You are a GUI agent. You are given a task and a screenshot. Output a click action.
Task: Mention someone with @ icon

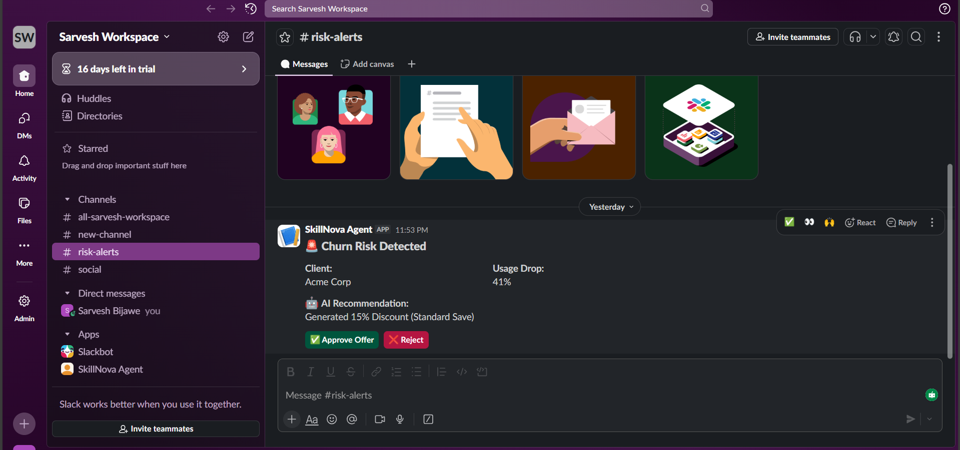coord(352,419)
